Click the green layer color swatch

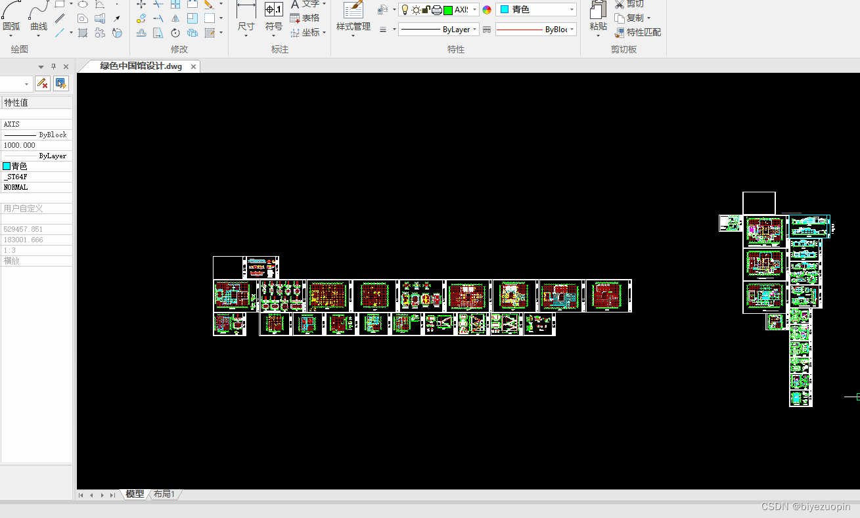447,10
